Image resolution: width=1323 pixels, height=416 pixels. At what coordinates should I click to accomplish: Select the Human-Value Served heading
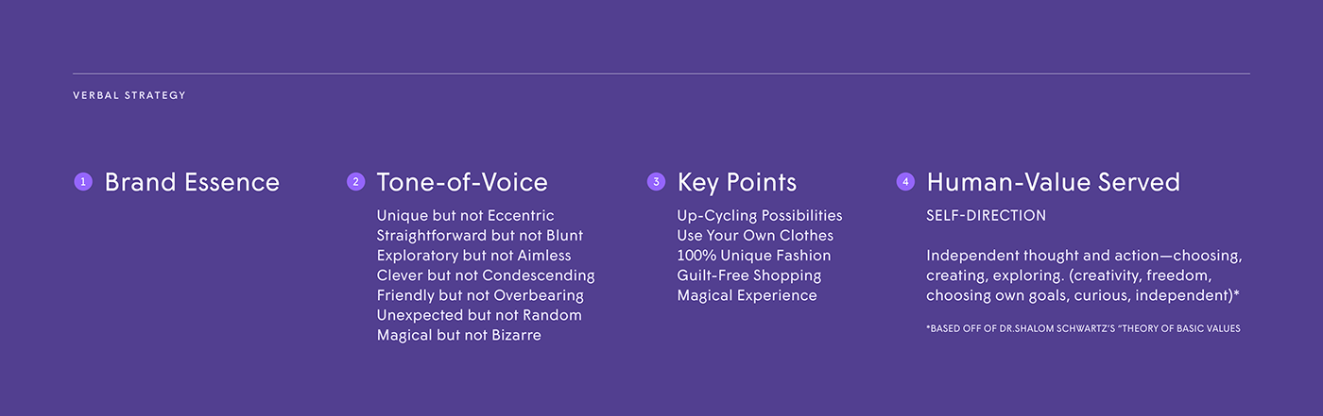click(1053, 182)
